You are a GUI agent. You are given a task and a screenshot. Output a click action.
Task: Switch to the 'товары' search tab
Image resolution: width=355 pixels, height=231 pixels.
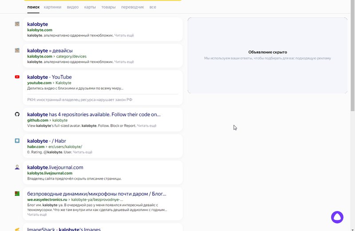[x=108, y=7]
